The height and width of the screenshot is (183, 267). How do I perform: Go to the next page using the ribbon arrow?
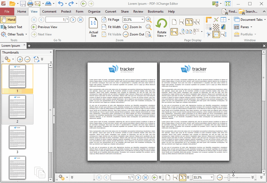pyautogui.click(x=73, y=20)
